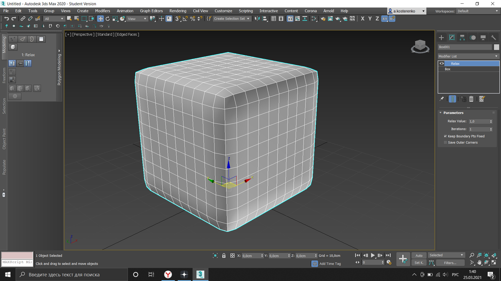
Task: Open the Yandex Browser taskbar icon
Action: (167, 274)
